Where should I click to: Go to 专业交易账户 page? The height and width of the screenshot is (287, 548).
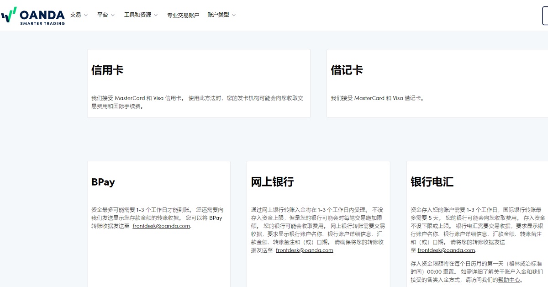(183, 15)
